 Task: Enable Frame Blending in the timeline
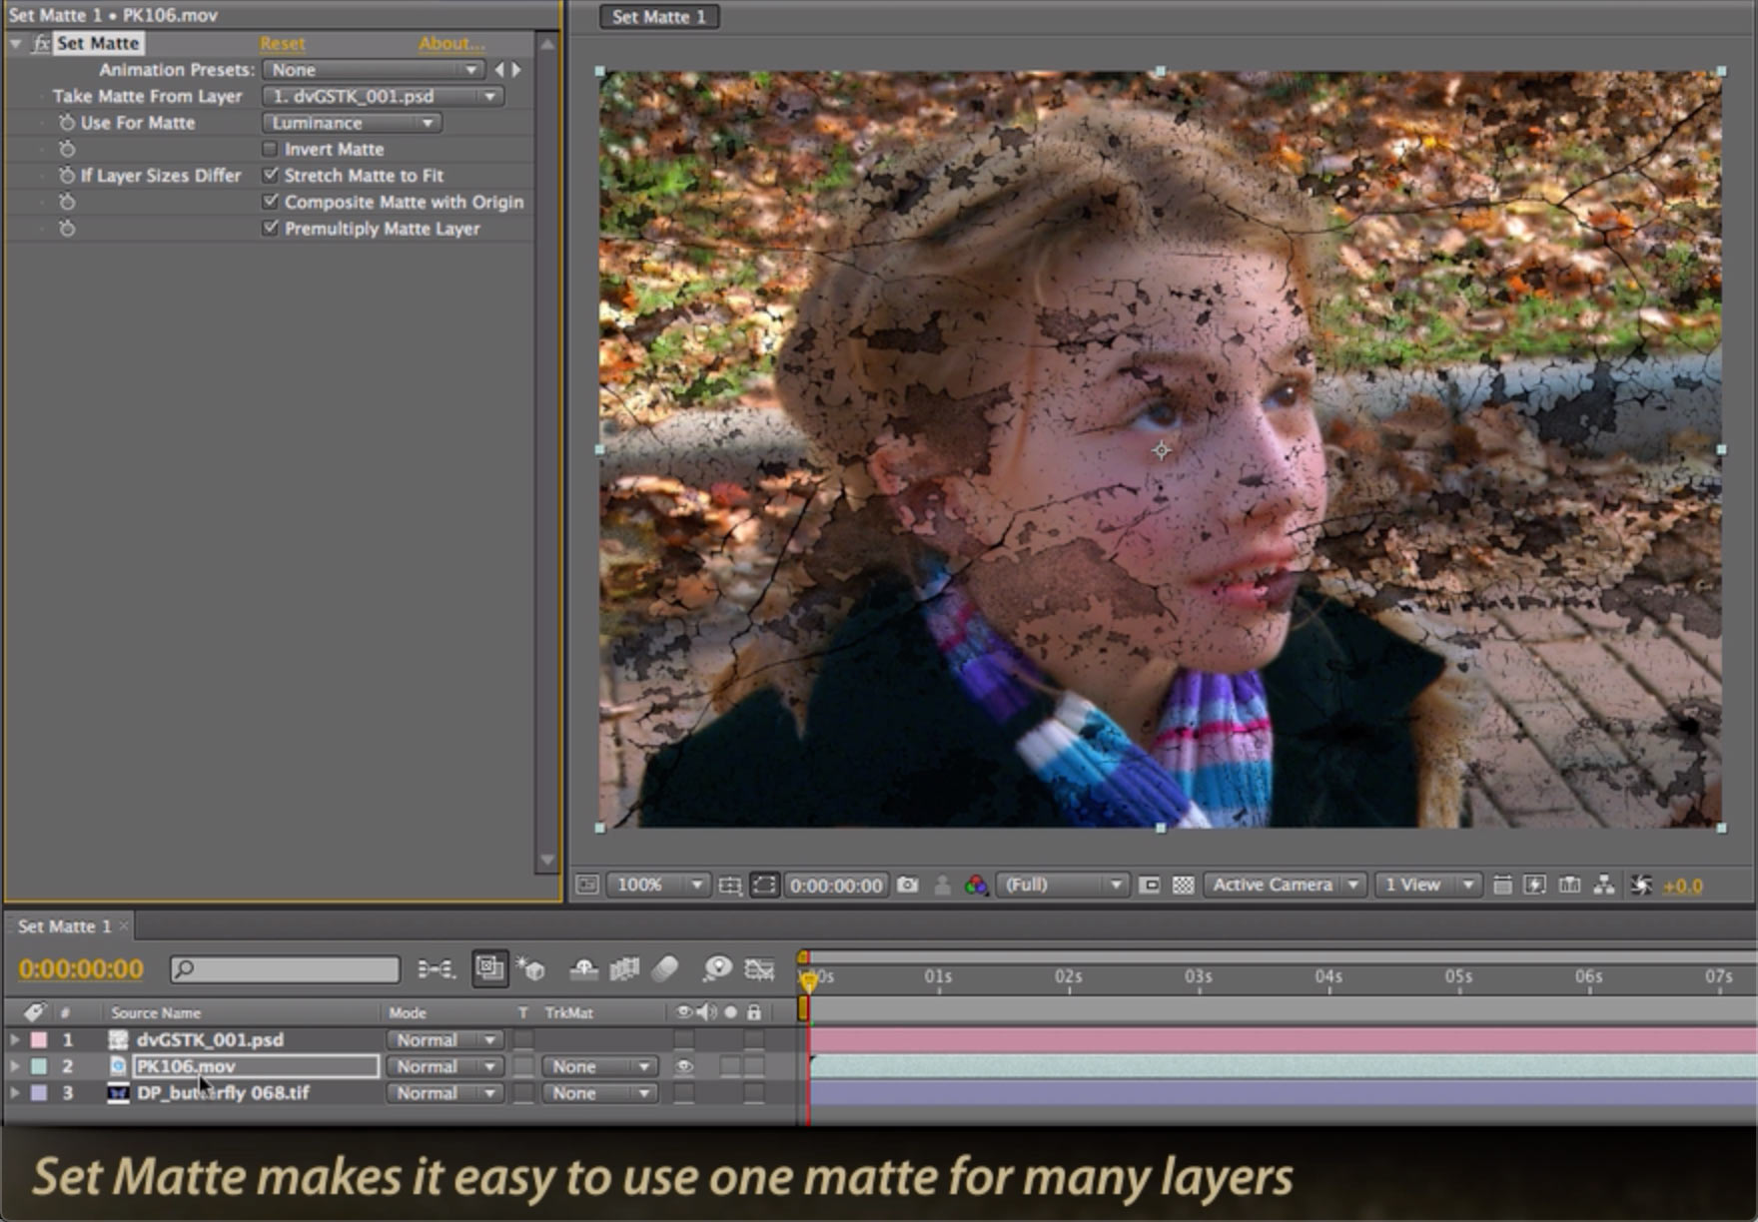point(625,969)
